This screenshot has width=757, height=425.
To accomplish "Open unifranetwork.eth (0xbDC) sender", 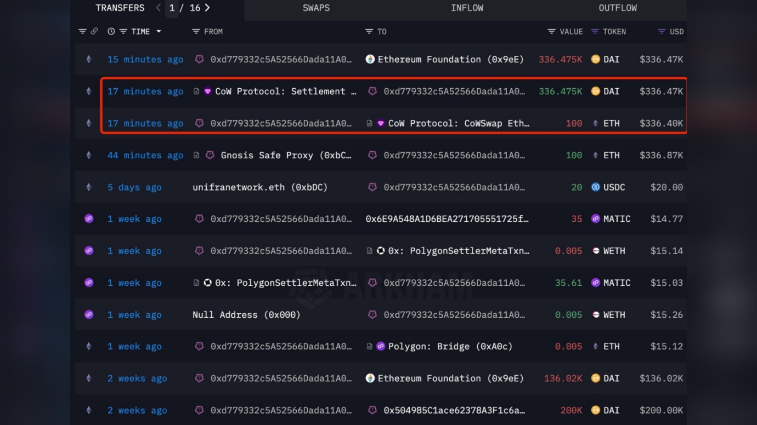I will (x=260, y=187).
